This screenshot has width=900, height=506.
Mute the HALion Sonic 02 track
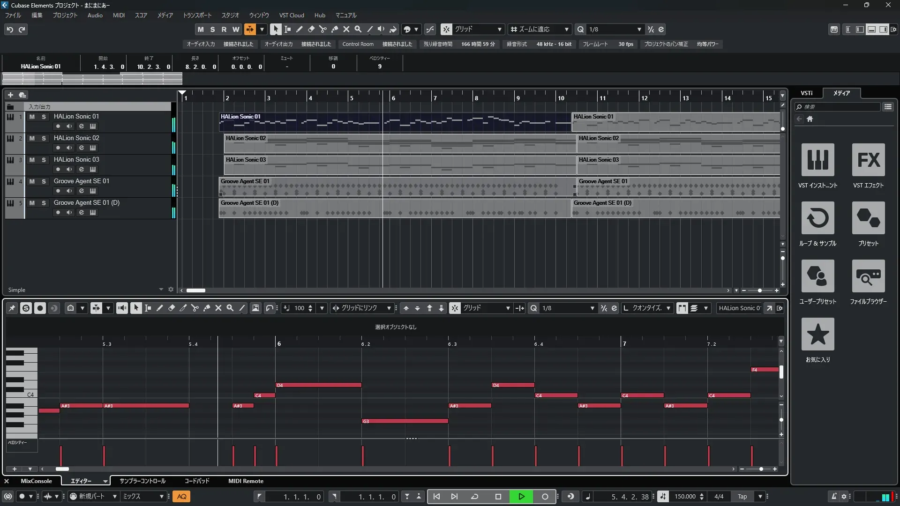tap(32, 138)
